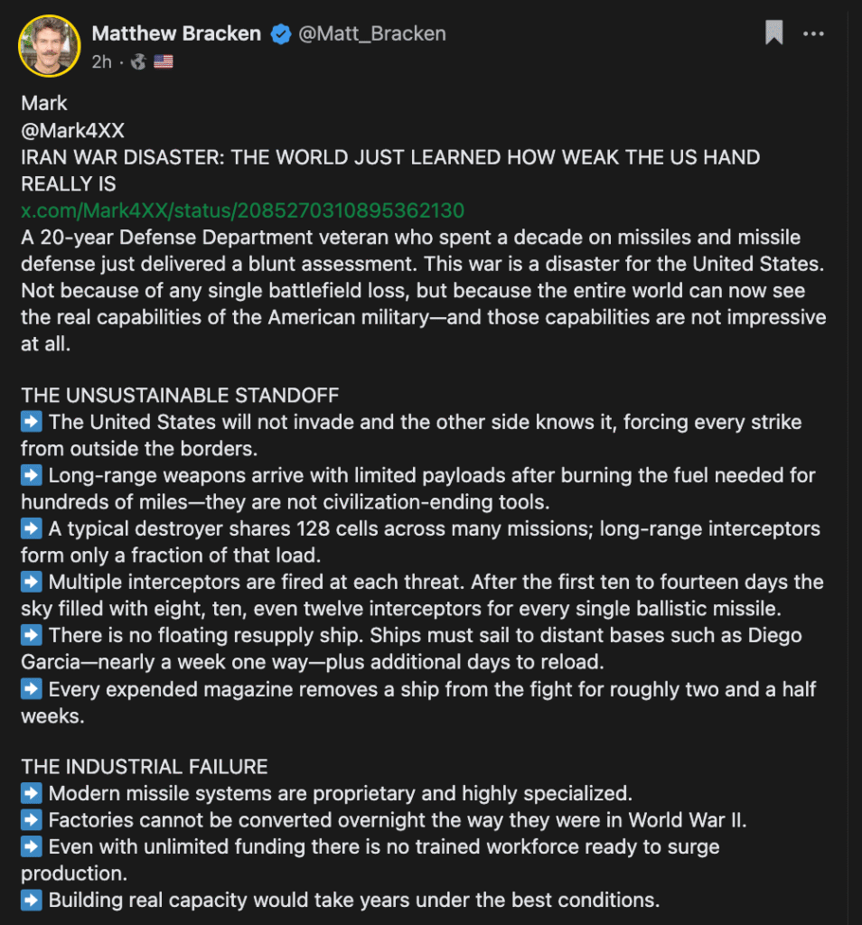Open the three-dot more options menu
The image size is (862, 925).
[x=813, y=33]
